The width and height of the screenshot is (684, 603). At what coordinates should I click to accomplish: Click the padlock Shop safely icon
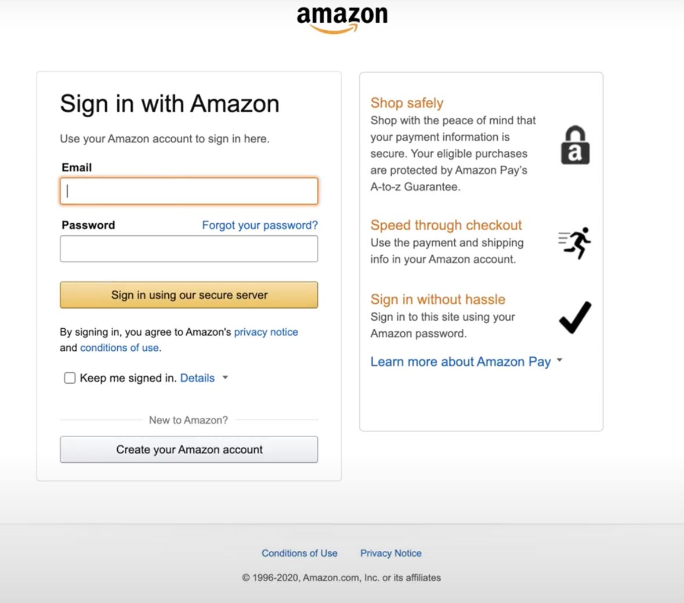[575, 146]
